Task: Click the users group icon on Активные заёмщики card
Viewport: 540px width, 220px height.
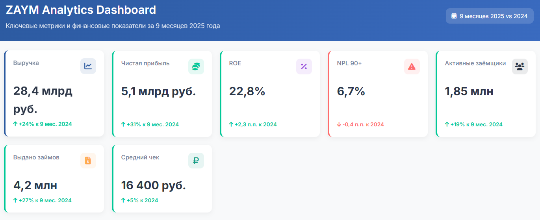Action: point(520,66)
